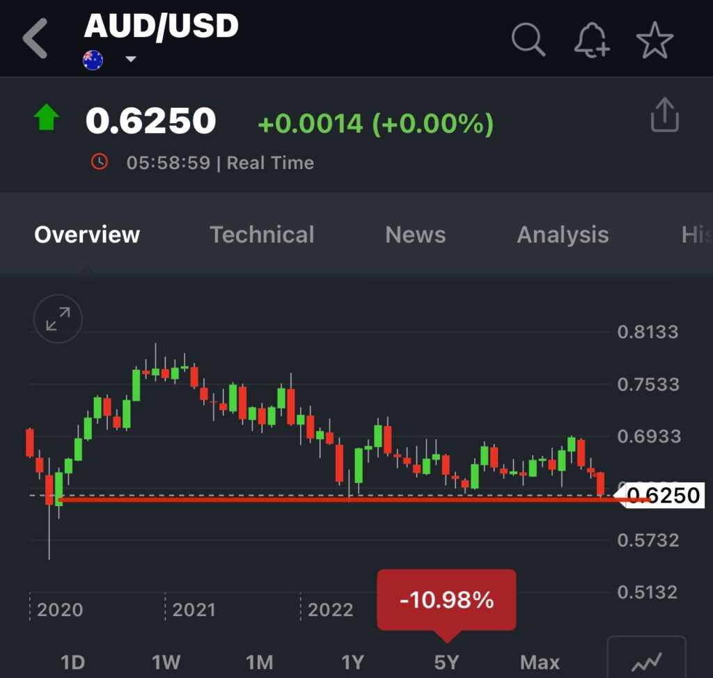Expand chart to fullscreen

click(58, 320)
